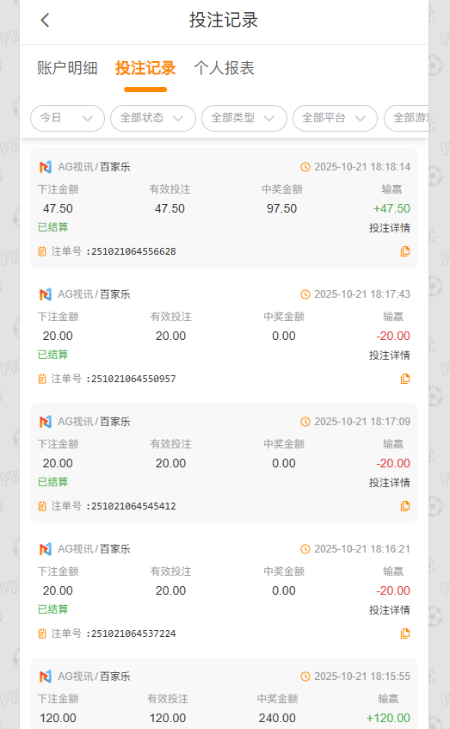
Task: Expand the 全部状态 status dropdown
Action: point(153,118)
